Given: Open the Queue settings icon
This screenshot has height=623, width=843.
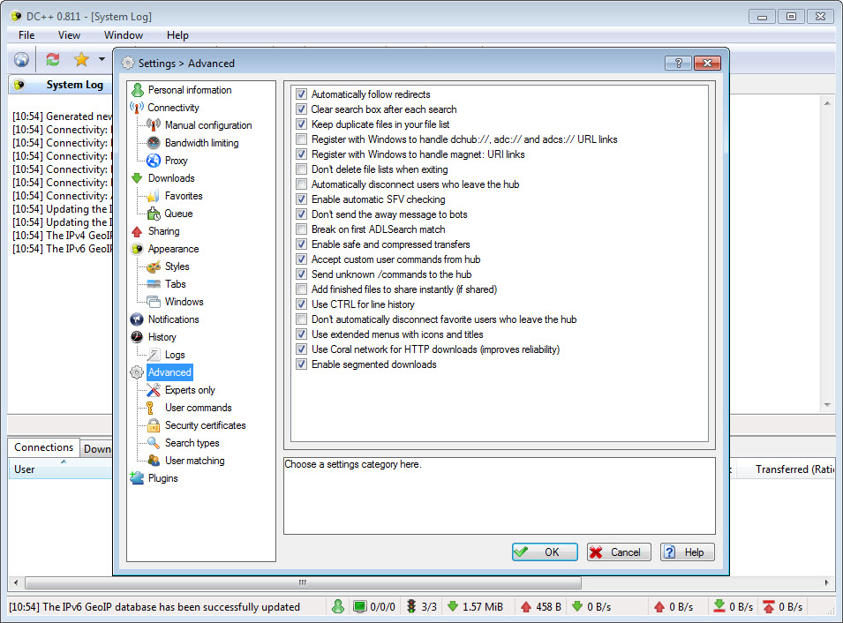Looking at the screenshot, I should tap(154, 214).
